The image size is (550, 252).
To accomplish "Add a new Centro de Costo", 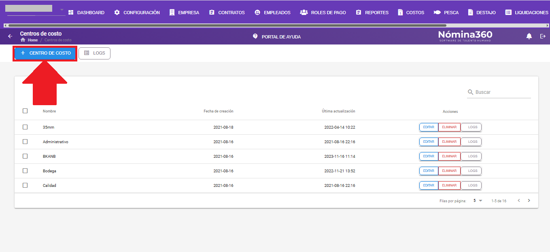I will pyautogui.click(x=45, y=53).
